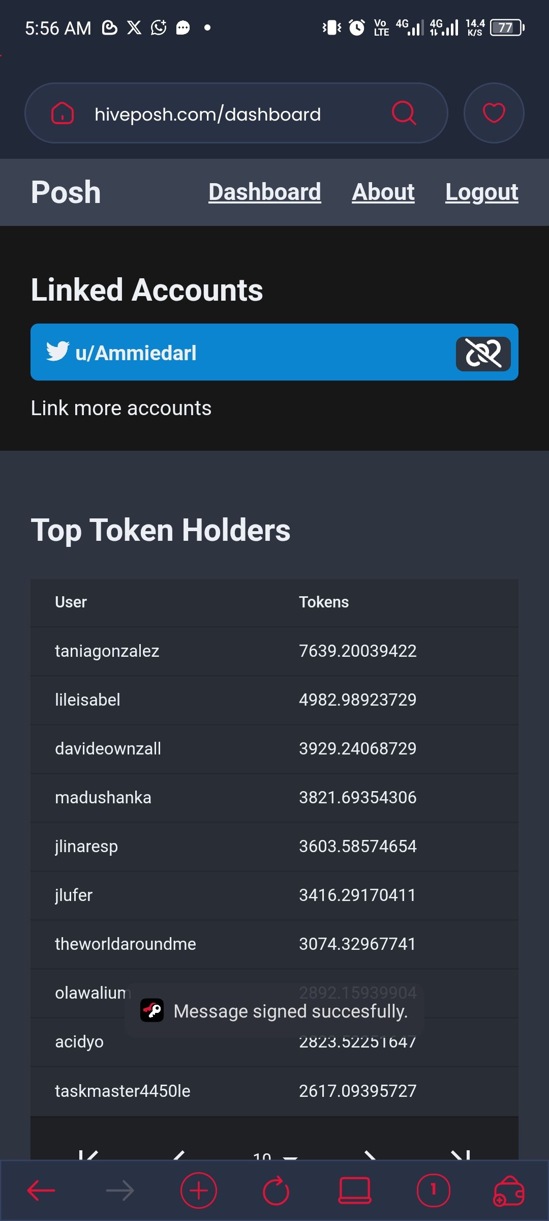Reload the page with refresh icon

pyautogui.click(x=276, y=1190)
